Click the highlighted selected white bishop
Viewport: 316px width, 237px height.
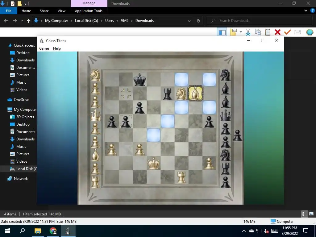195,93
